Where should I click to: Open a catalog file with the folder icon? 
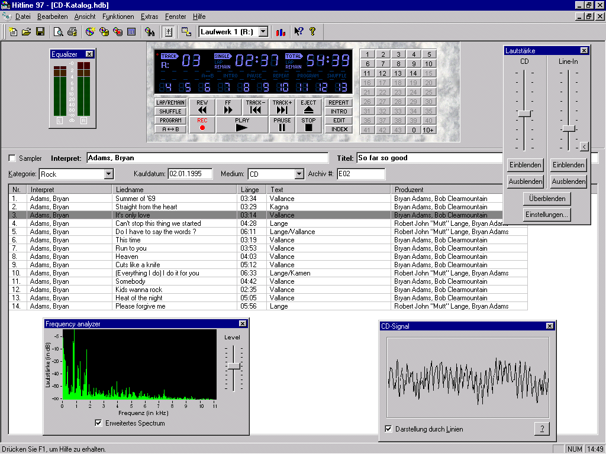[x=26, y=32]
